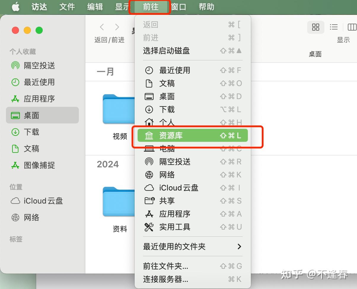Switch to list view in the toolbar
357x289 pixels.
click(x=334, y=27)
